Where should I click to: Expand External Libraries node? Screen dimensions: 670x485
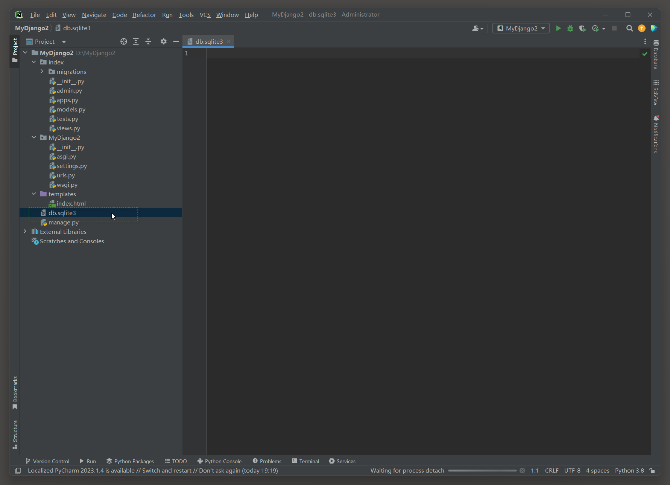[x=25, y=232]
